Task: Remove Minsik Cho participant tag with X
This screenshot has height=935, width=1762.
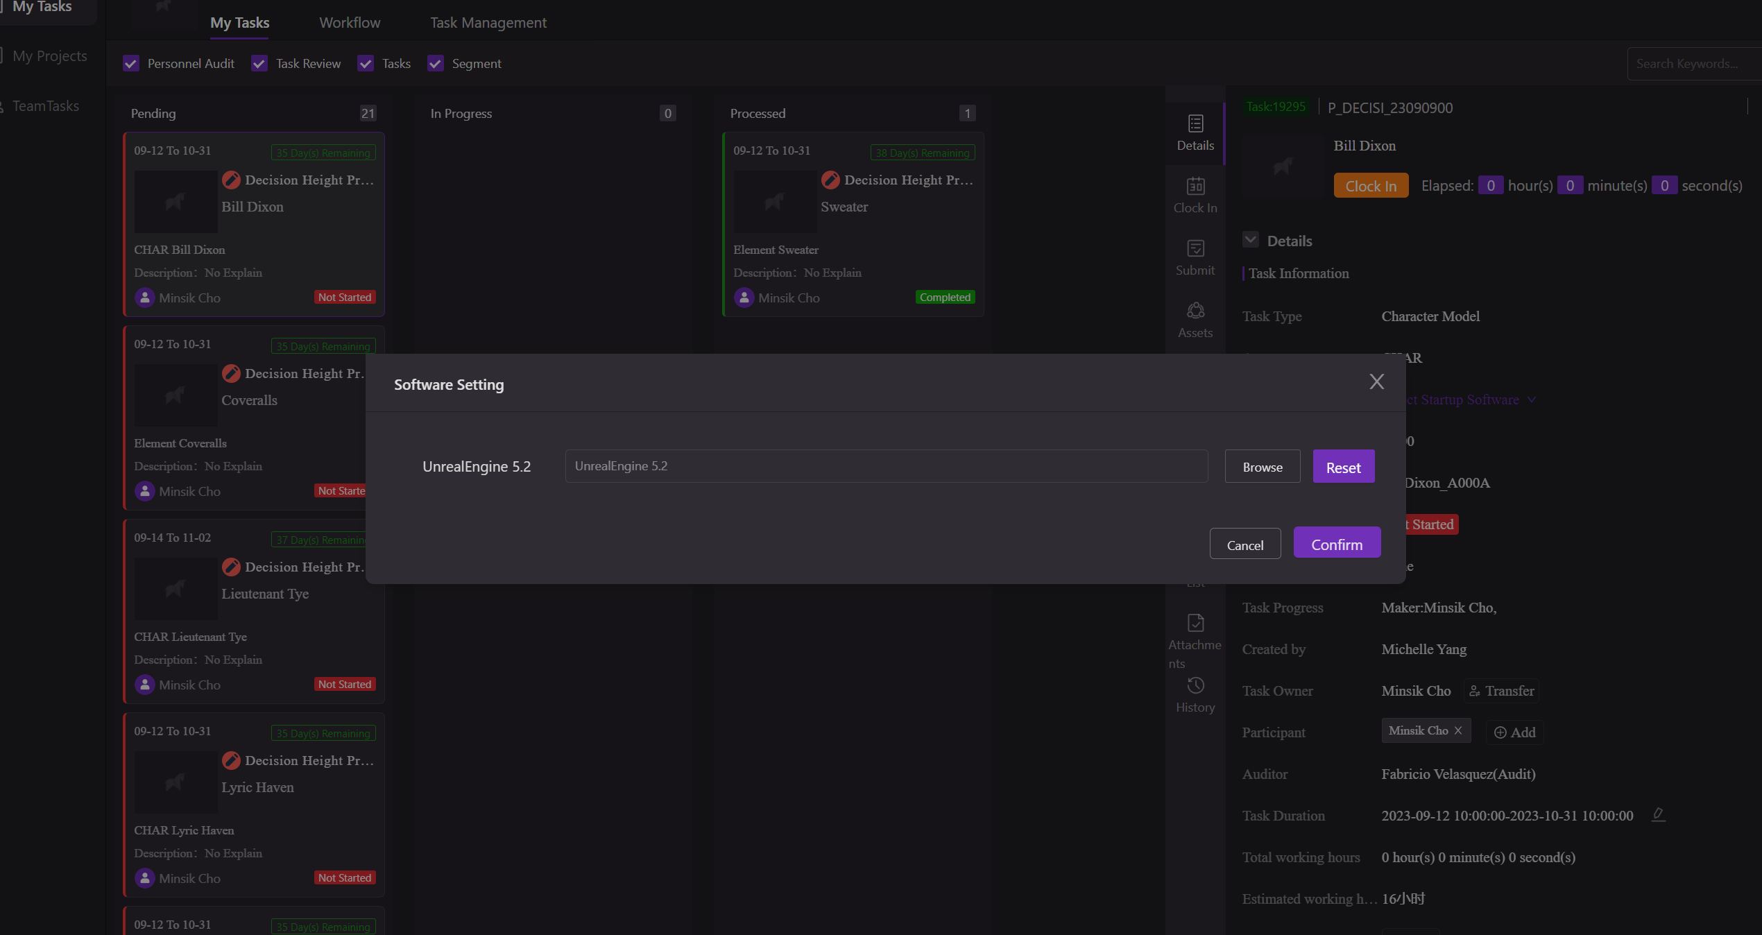Action: coord(1458,730)
